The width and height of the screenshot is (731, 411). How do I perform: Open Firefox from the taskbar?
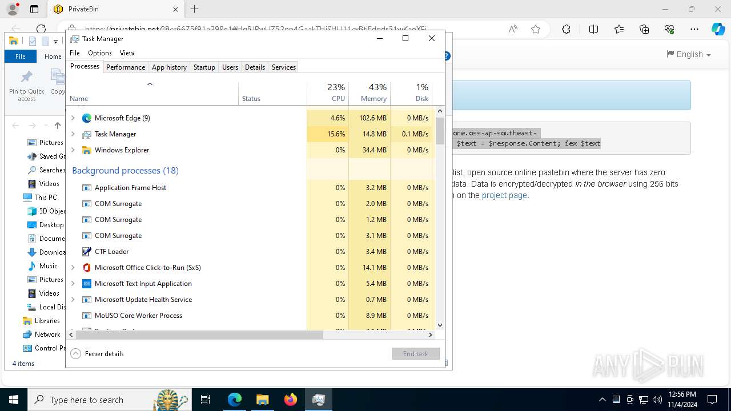click(x=291, y=400)
